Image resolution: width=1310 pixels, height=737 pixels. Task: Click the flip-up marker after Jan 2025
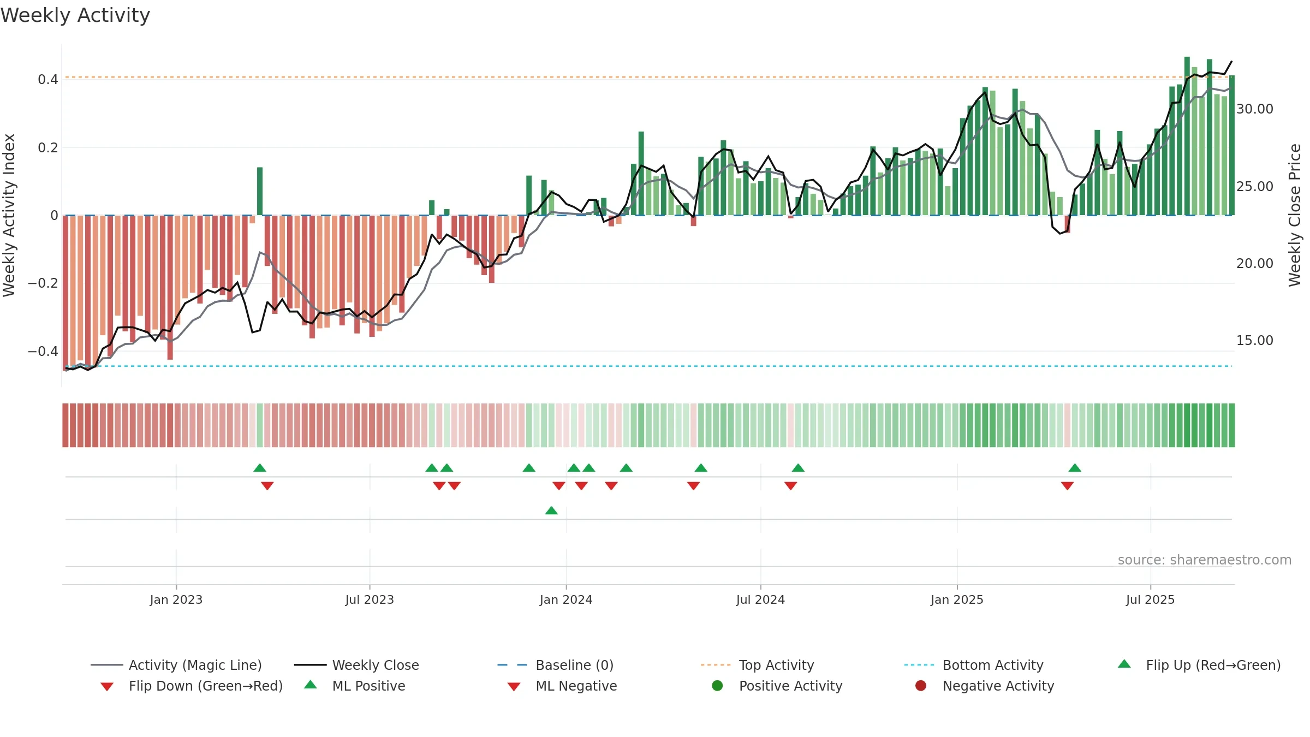[1075, 468]
